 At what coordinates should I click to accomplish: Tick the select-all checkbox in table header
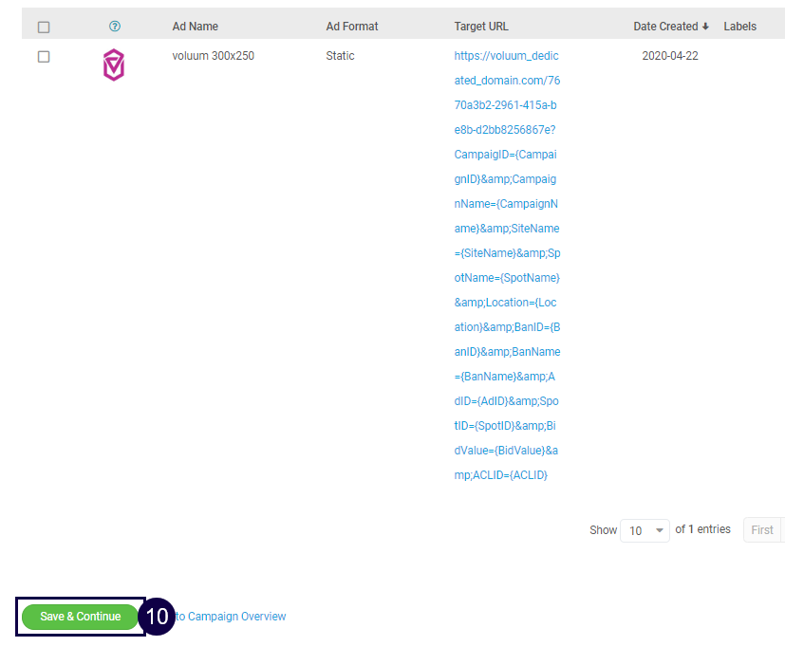(44, 28)
